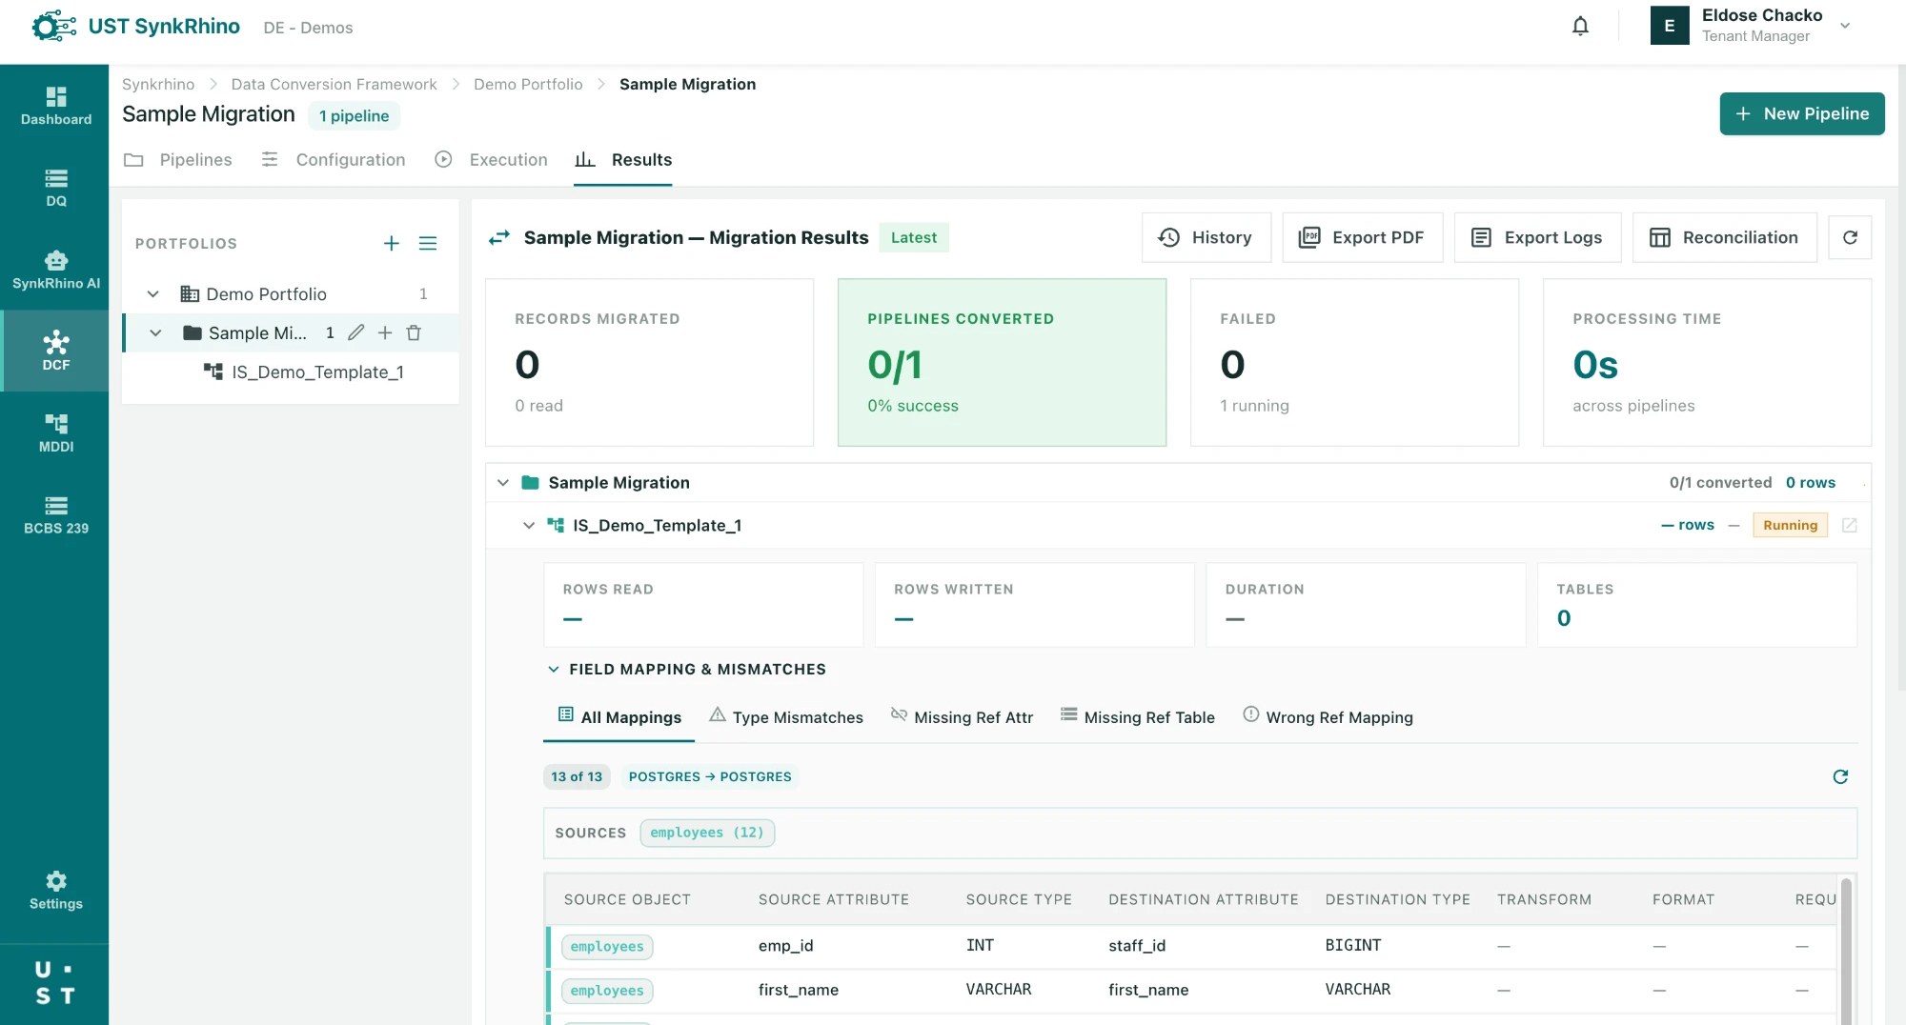Open the Dashboard sidebar item

(x=55, y=106)
